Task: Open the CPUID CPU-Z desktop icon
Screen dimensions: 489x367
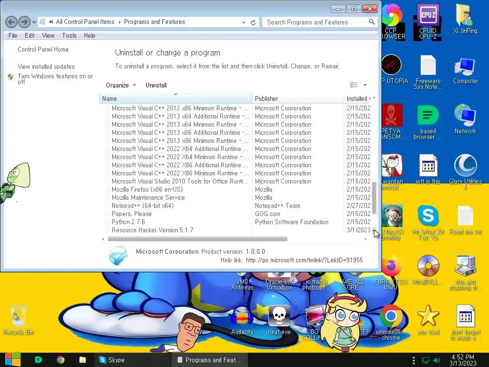Action: click(427, 22)
